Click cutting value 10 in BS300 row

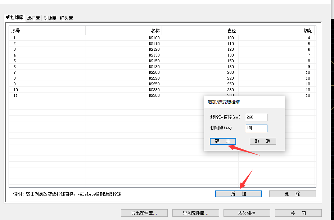coord(308,95)
